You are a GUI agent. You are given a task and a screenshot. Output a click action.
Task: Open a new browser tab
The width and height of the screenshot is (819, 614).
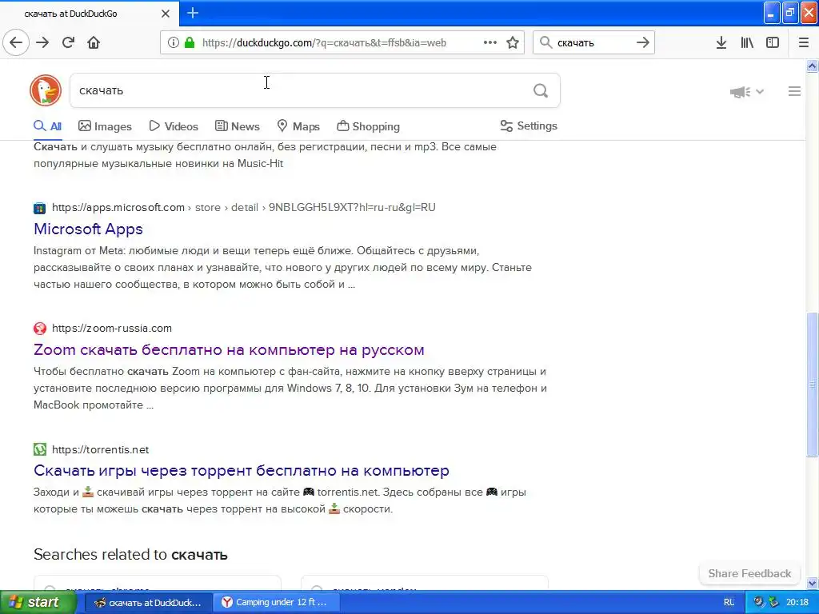193,13
